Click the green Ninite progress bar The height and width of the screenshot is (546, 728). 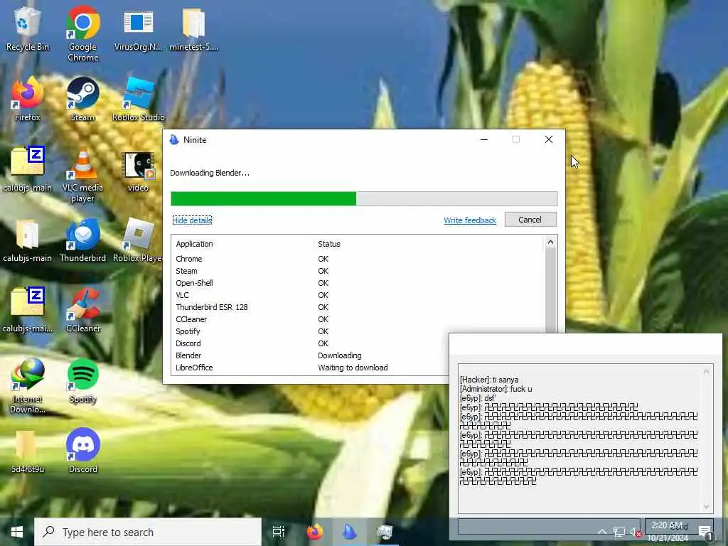263,198
